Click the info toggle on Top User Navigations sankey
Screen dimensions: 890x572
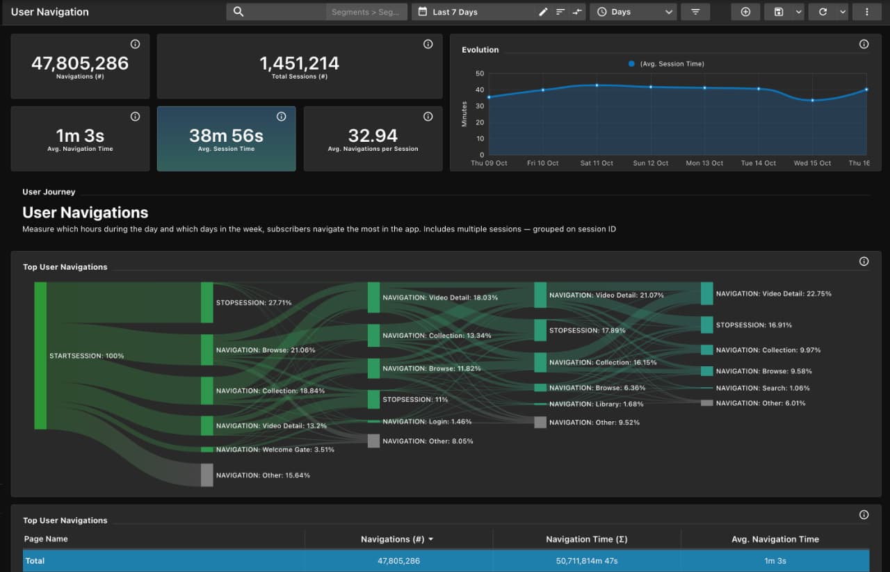tap(864, 261)
